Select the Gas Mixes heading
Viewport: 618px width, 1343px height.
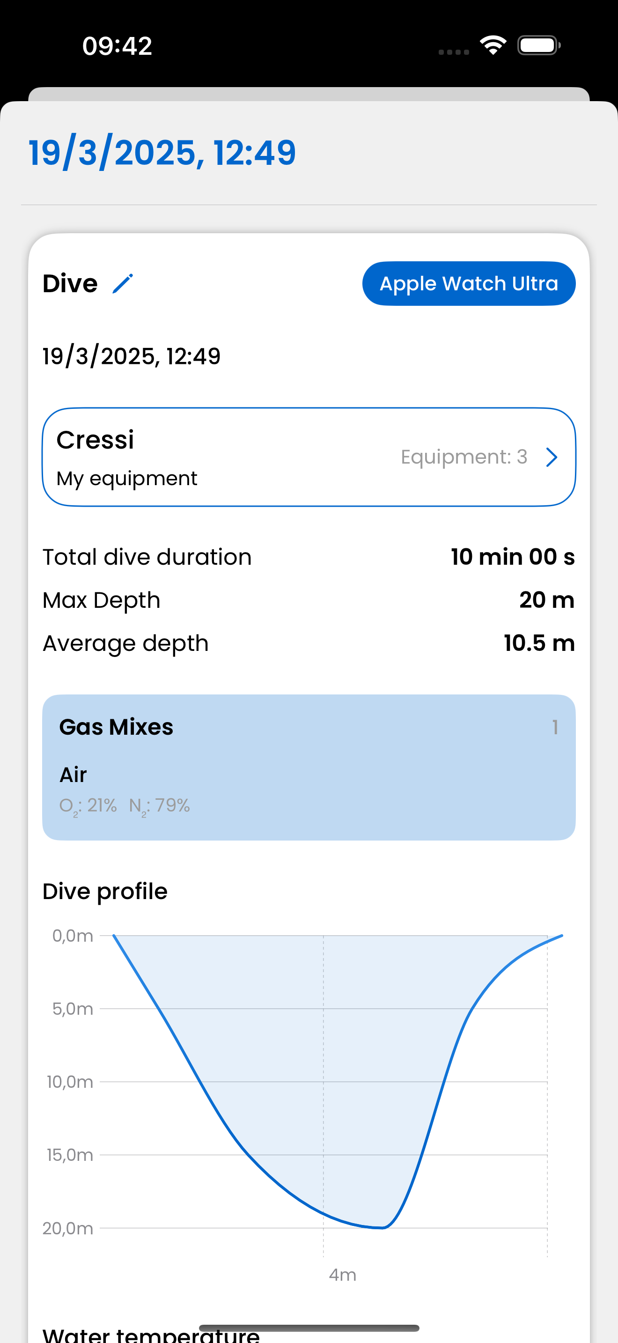click(116, 727)
